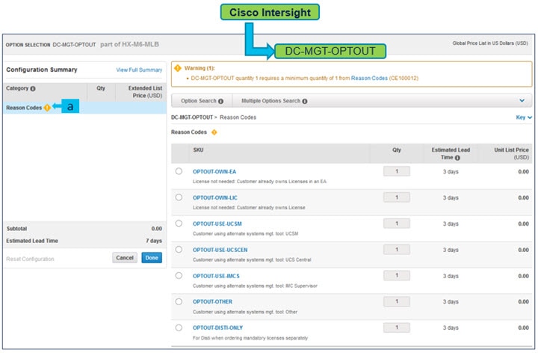Screen dimensions: 538x353
Task: Click the Multiple Options Search info icon
Action: coord(305,101)
